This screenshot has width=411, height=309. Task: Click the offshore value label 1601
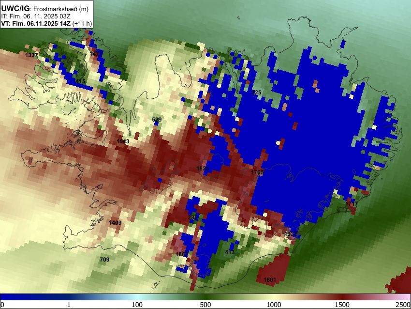click(270, 280)
